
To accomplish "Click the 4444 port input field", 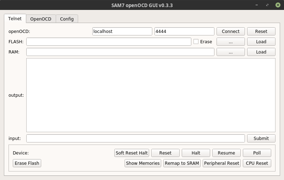I will (184, 32).
